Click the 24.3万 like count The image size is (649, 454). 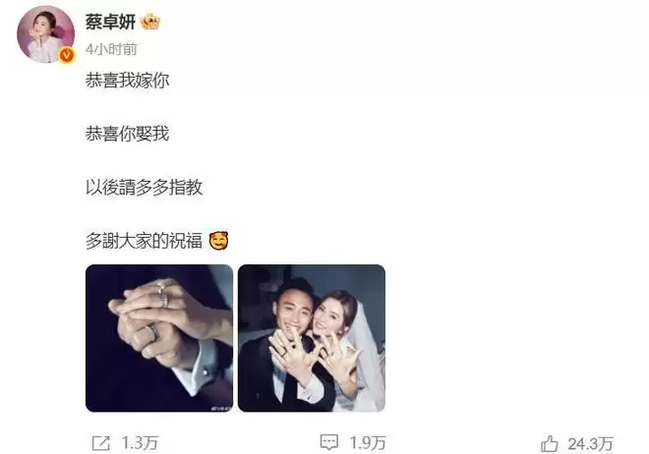[590, 444]
